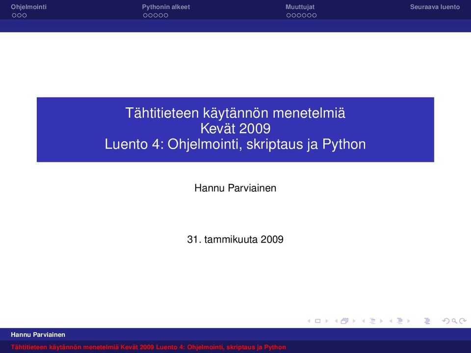The height and width of the screenshot is (353, 471).
Task: Select third slide dot under Muuttujat
Action: pos(299,15)
